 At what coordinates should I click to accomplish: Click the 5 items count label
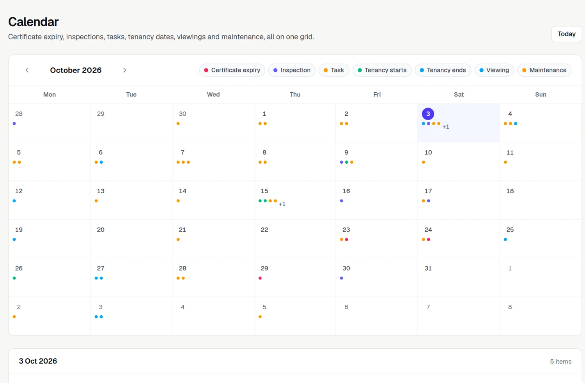point(560,362)
